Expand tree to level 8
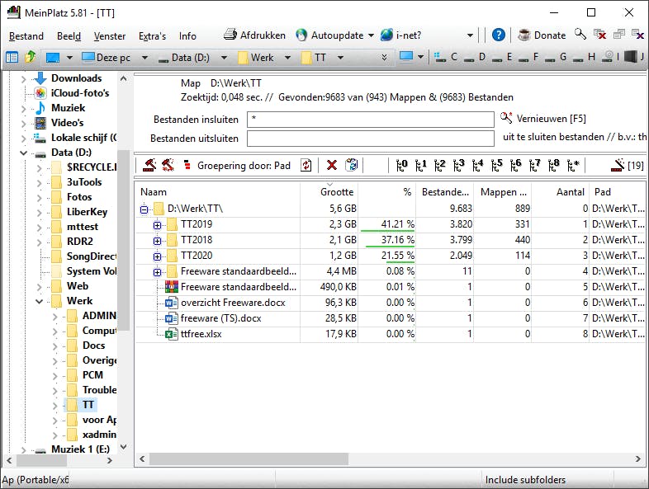The height and width of the screenshot is (489, 649). (x=554, y=166)
